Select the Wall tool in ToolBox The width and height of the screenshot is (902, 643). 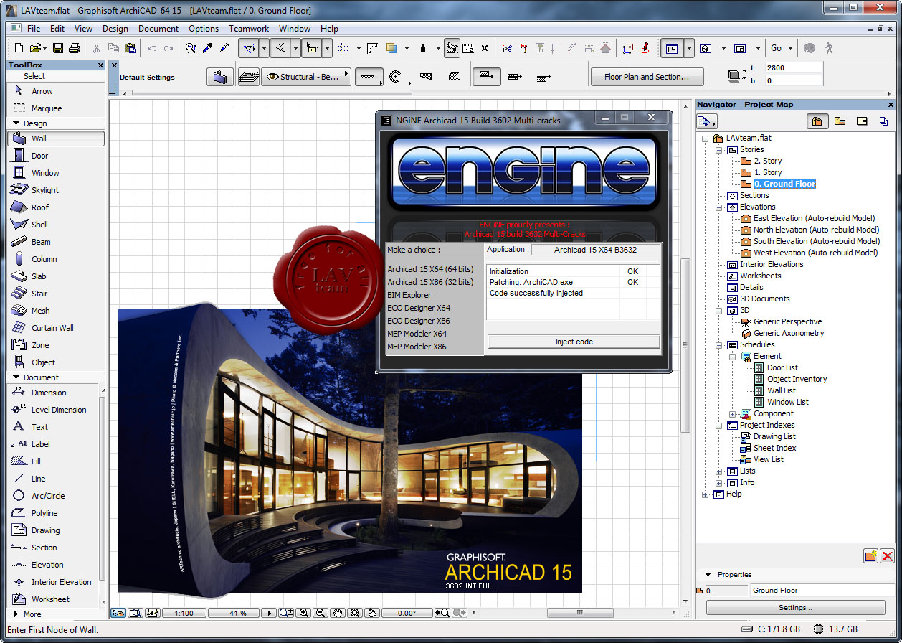click(56, 139)
